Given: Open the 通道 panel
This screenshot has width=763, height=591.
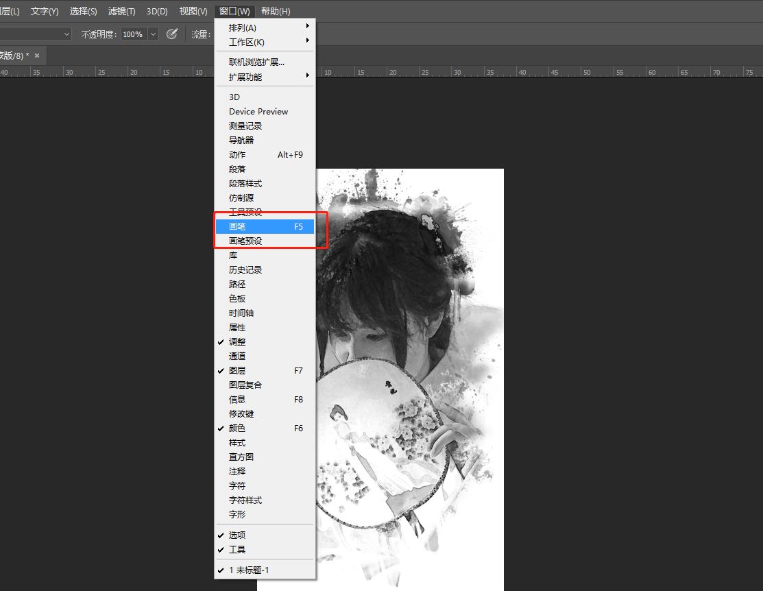Looking at the screenshot, I should 265,356.
